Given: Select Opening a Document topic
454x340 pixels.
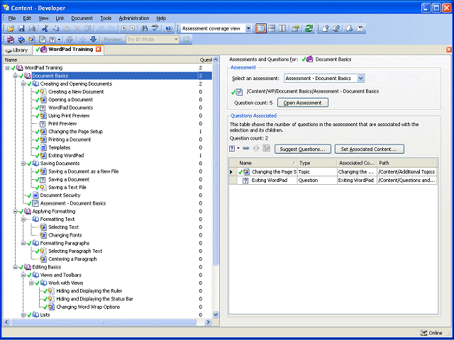Looking at the screenshot, I should pyautogui.click(x=70, y=100).
